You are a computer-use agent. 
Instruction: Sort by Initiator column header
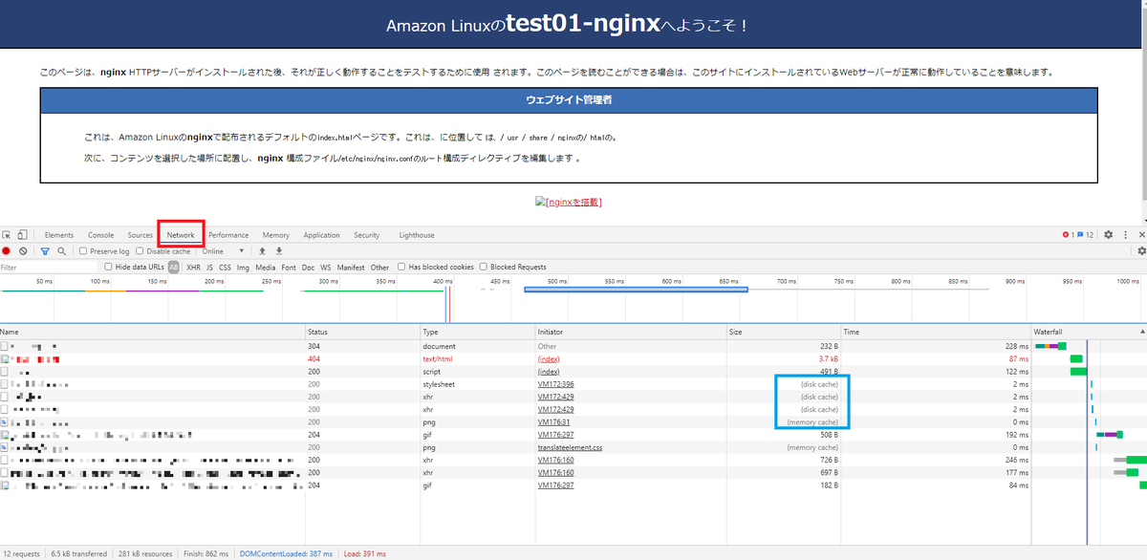[631, 332]
